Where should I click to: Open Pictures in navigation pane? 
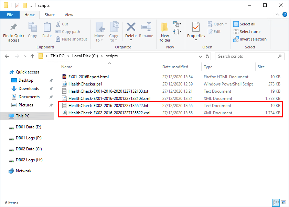[22, 105]
